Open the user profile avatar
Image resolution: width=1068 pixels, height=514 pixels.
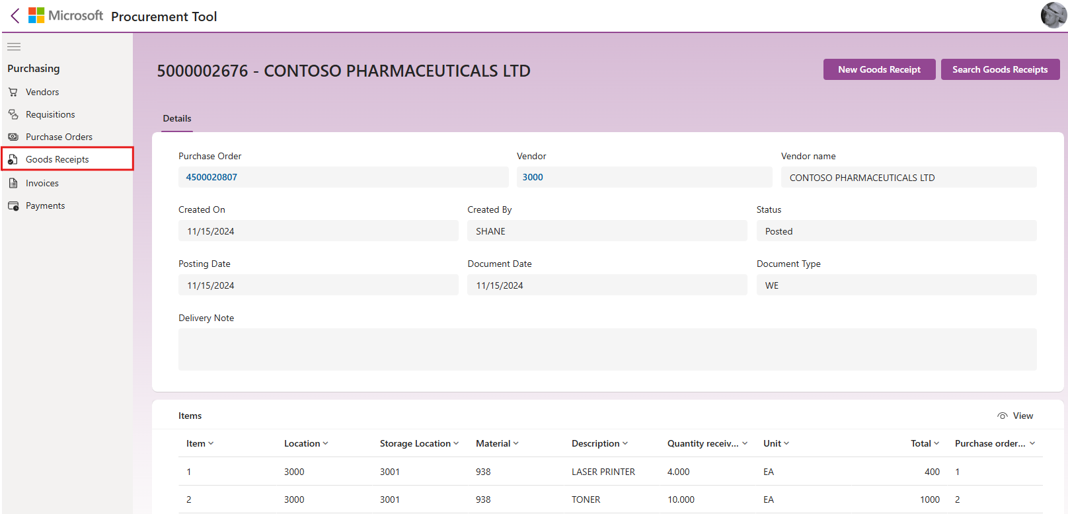[1053, 15]
